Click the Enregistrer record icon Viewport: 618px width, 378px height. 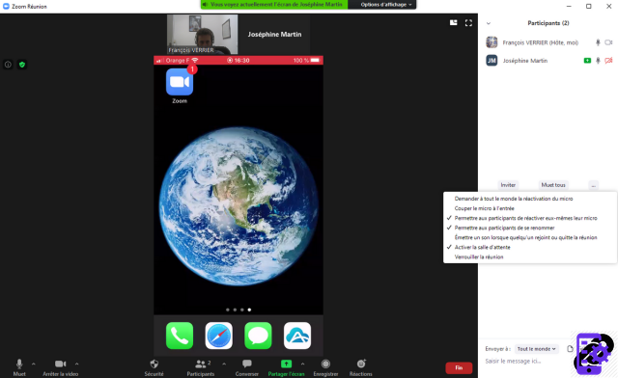point(325,364)
